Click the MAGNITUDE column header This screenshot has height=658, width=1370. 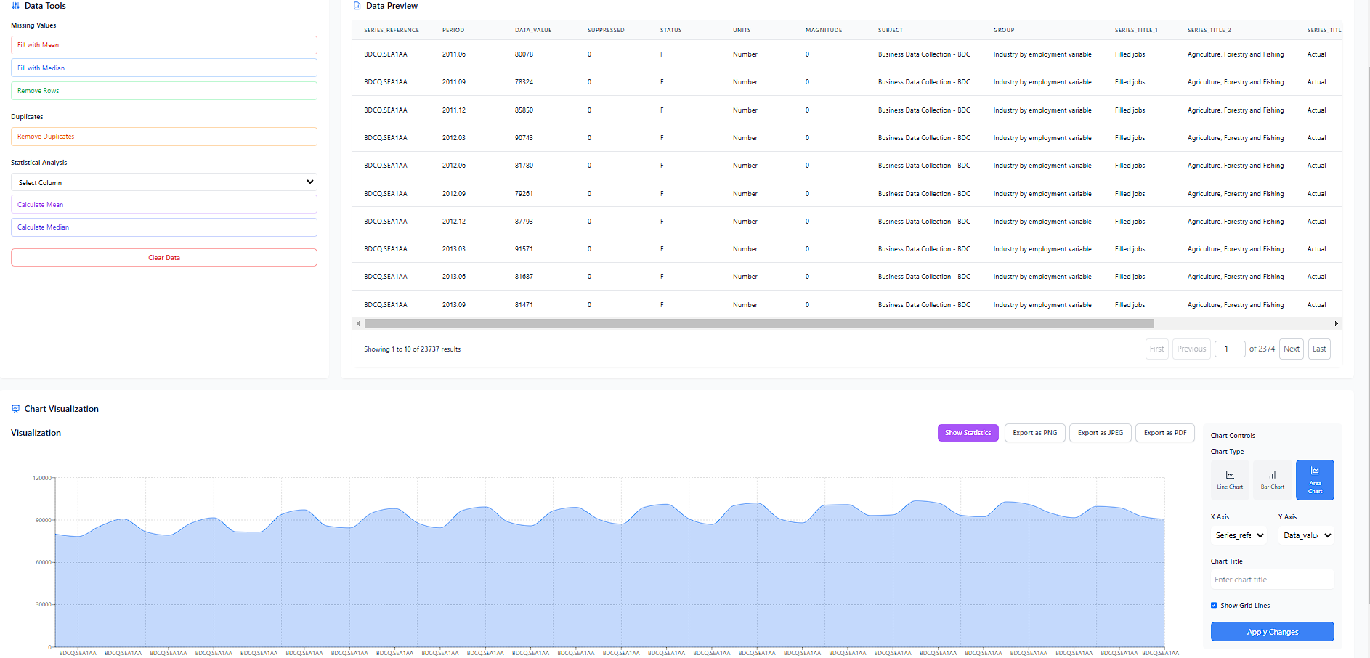pyautogui.click(x=824, y=31)
